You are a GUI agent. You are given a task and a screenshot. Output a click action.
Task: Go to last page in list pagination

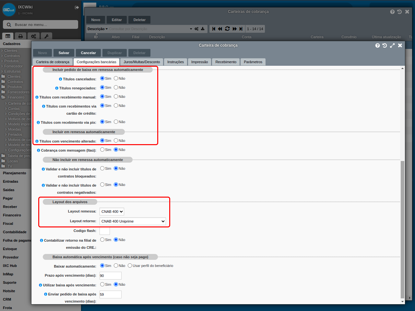(x=241, y=29)
